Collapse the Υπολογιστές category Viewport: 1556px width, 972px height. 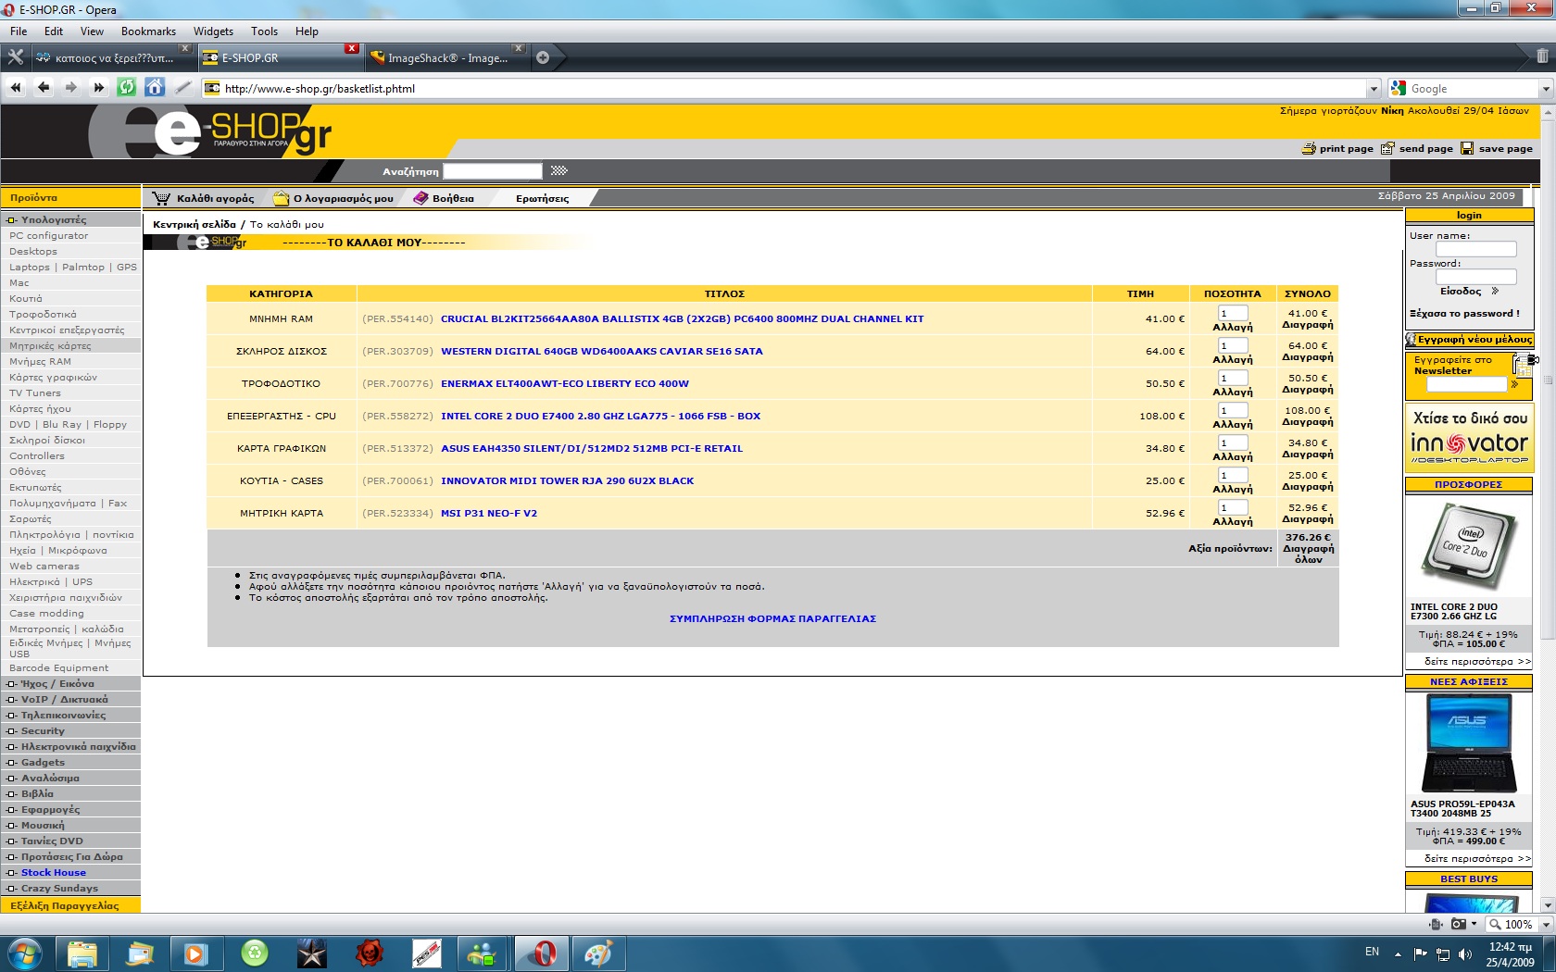pos(12,220)
